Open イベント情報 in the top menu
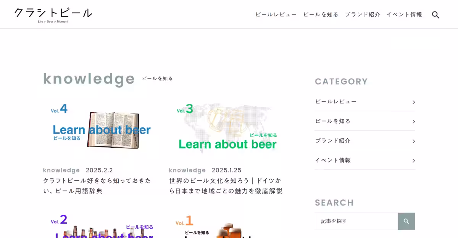 coord(404,14)
